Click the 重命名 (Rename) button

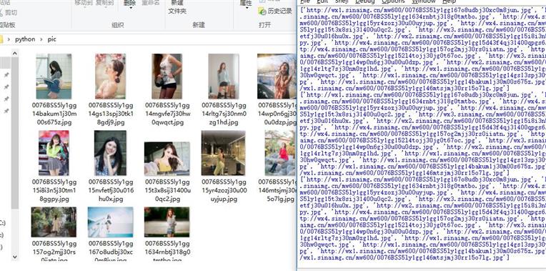coord(151,3)
